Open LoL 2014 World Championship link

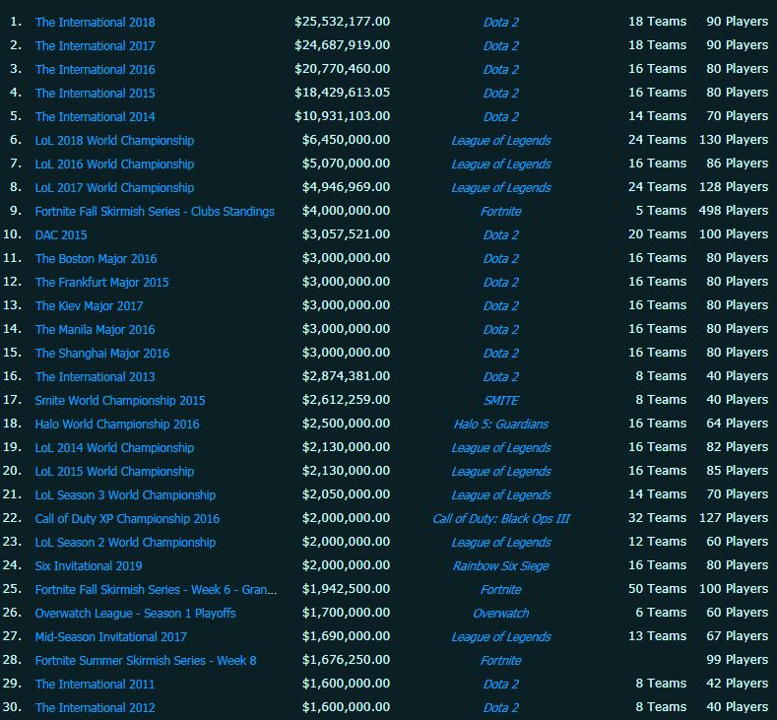114,448
